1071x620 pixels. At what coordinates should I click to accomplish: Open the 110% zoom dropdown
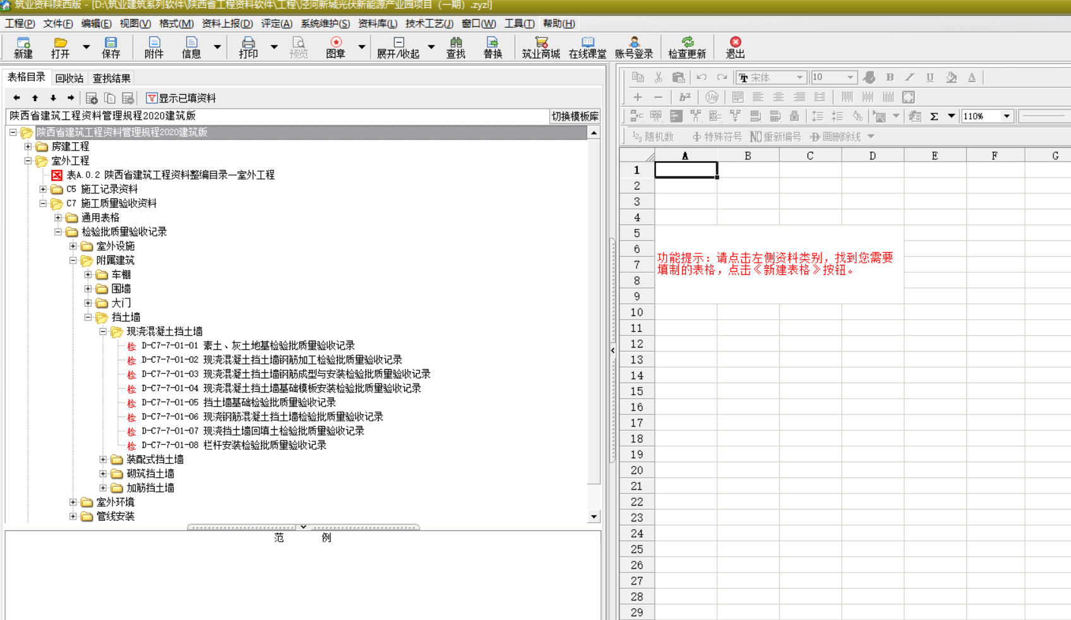[1007, 116]
